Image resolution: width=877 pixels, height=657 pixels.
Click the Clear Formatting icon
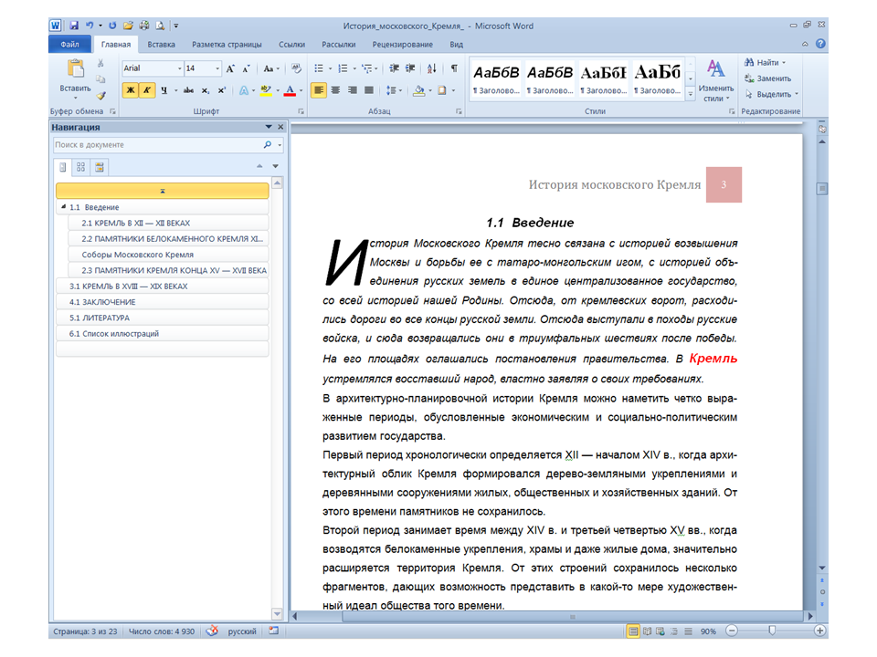296,68
